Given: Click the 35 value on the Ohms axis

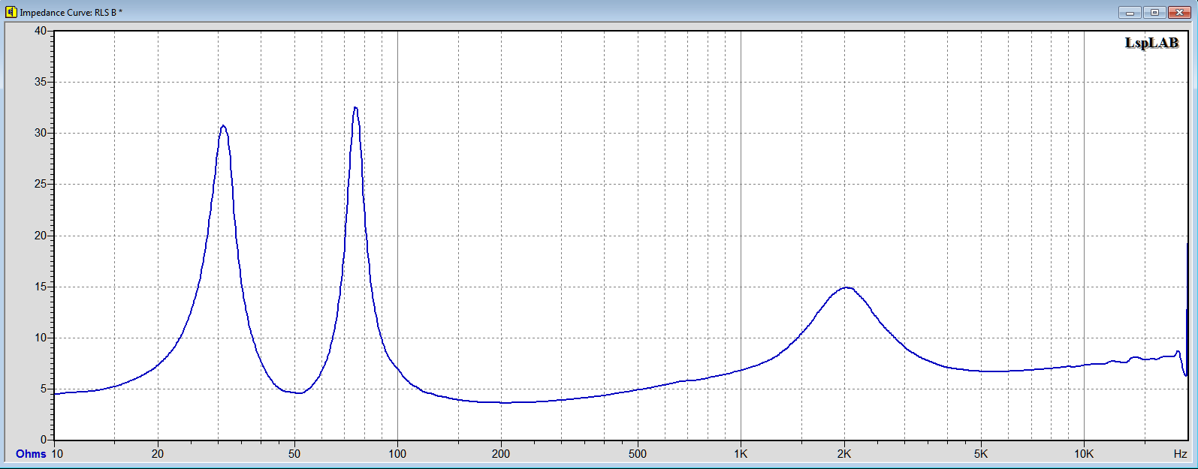Looking at the screenshot, I should [40, 82].
